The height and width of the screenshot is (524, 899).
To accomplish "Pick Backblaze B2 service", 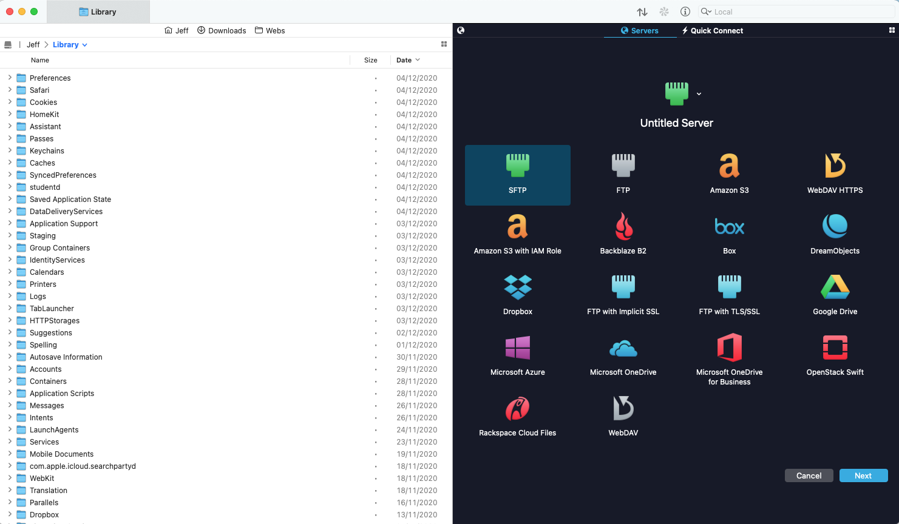I will coord(623,235).
